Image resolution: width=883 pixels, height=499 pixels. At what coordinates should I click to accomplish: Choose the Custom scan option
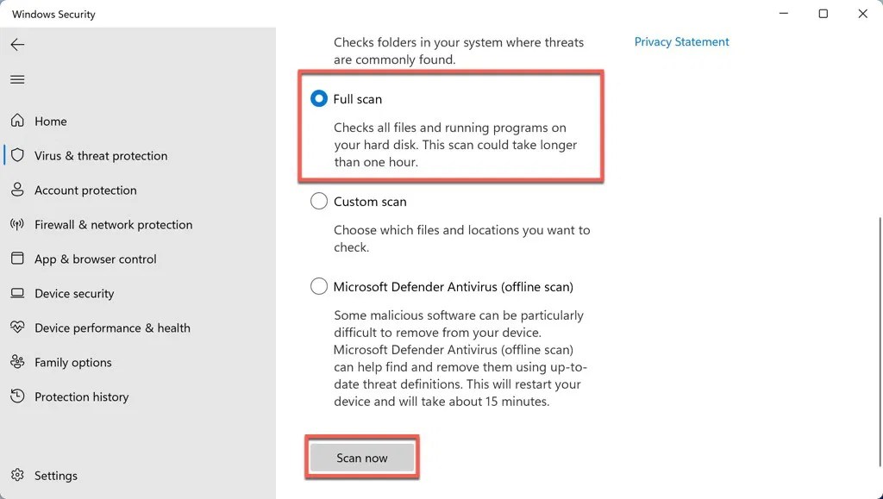tap(318, 201)
